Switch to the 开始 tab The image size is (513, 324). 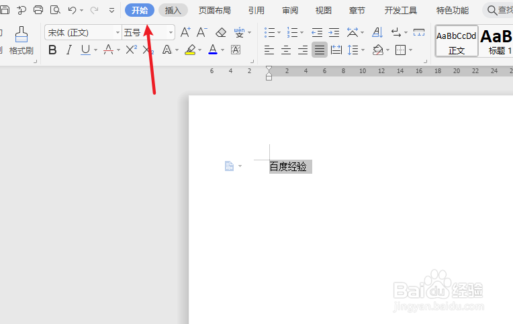(140, 10)
